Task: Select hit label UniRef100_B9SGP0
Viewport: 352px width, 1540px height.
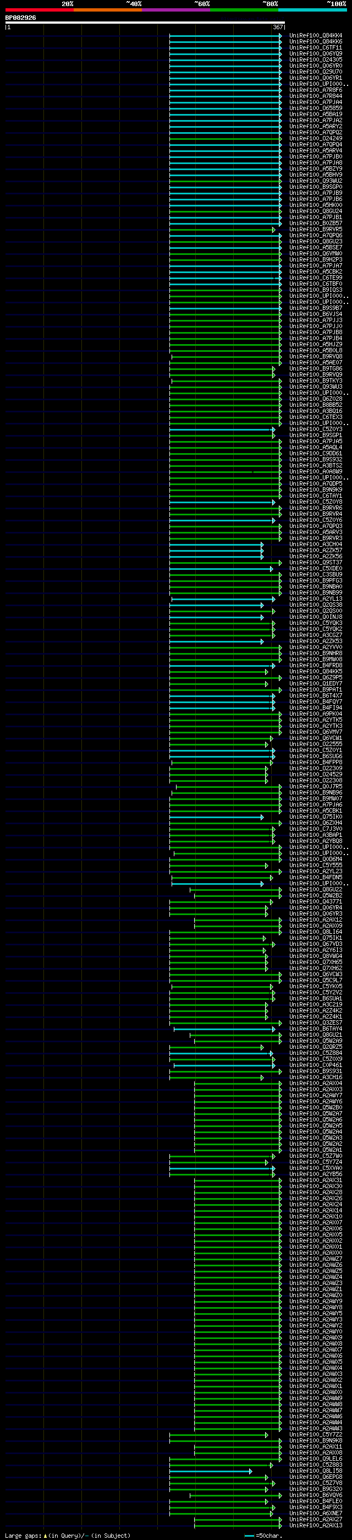Action: [316, 187]
